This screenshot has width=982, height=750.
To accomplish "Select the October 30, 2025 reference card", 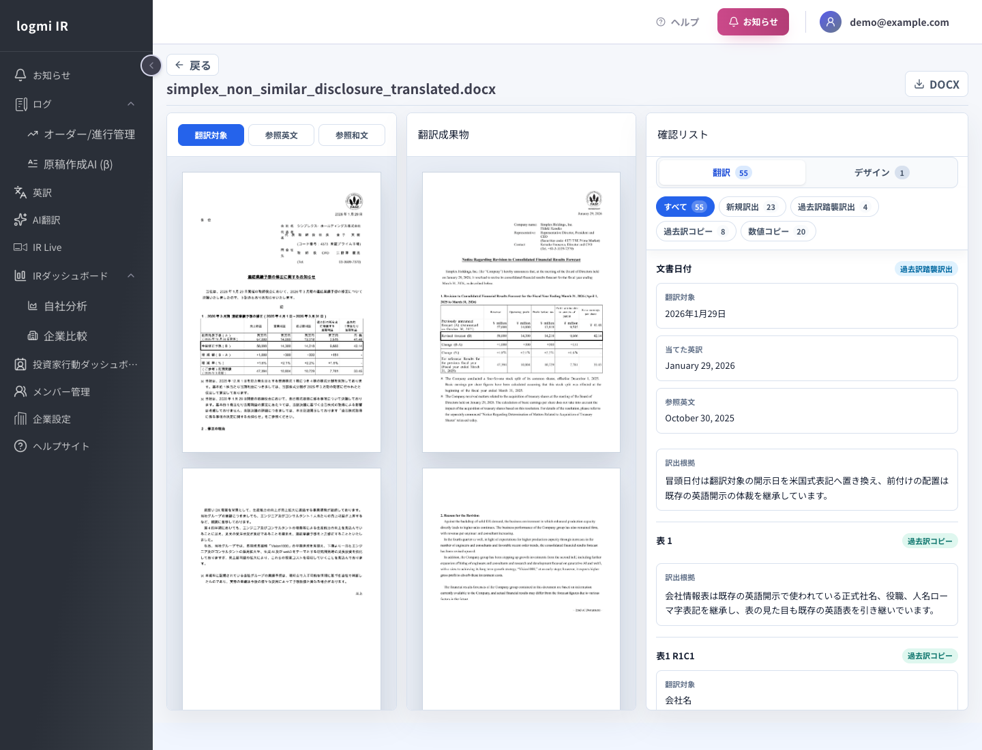I will click(807, 410).
